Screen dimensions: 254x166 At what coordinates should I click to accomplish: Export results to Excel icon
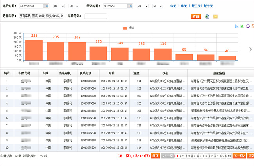tap(207, 16)
